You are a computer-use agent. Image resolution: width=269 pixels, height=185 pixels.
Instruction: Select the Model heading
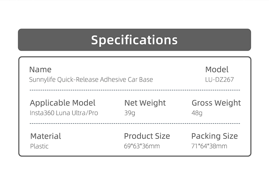pyautogui.click(x=217, y=70)
